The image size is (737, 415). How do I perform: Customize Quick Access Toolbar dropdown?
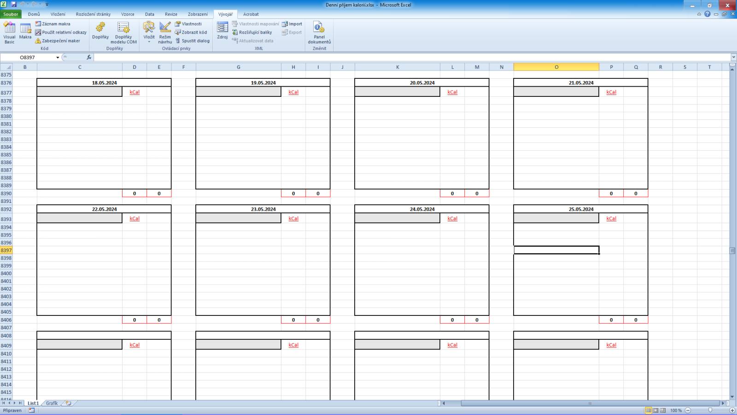(47, 5)
